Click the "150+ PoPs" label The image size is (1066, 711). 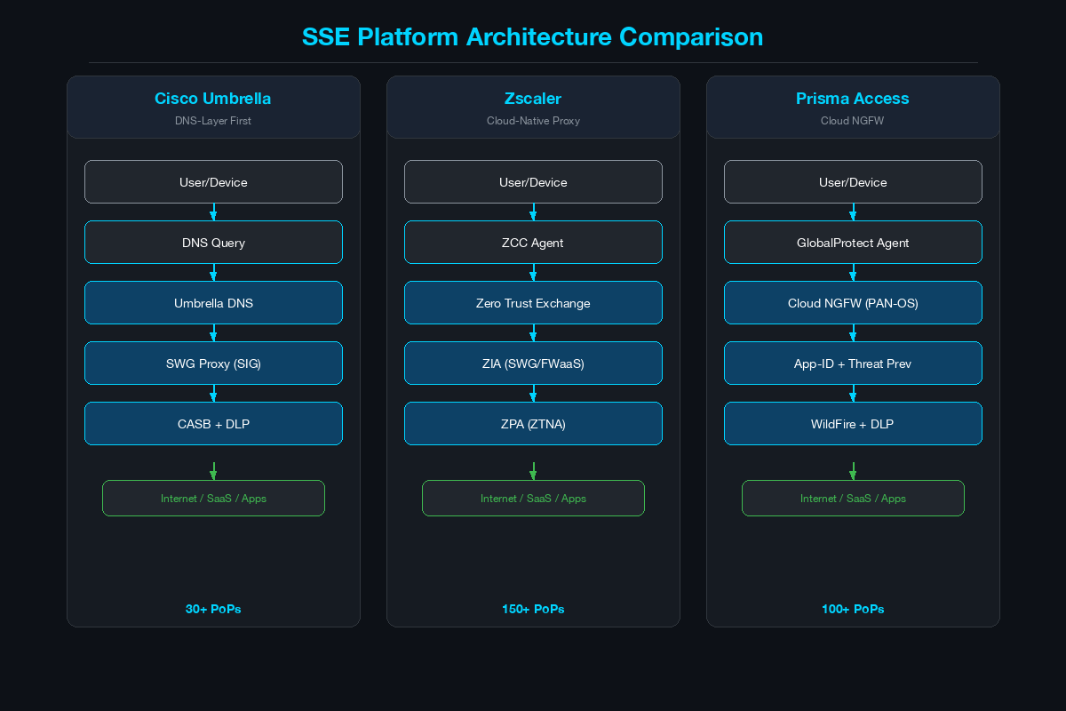point(533,610)
